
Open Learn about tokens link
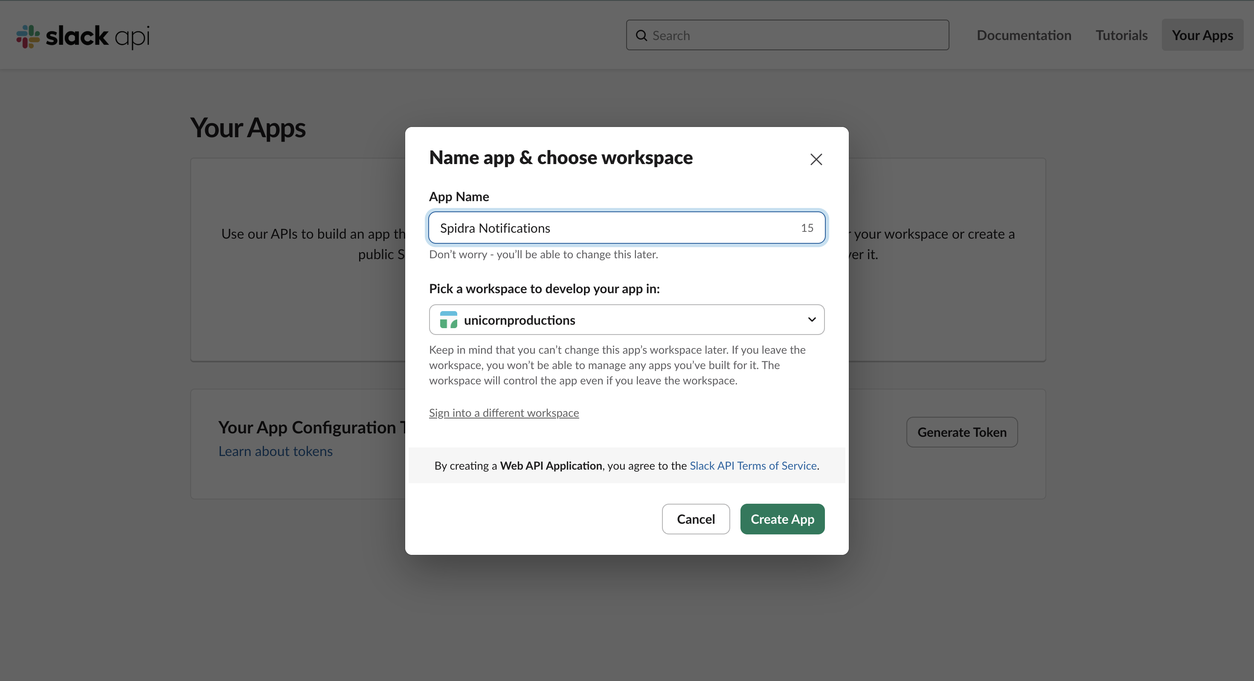point(276,451)
